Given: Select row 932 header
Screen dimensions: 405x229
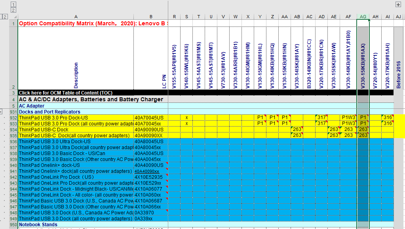Looking at the screenshot, I should tap(13, 118).
